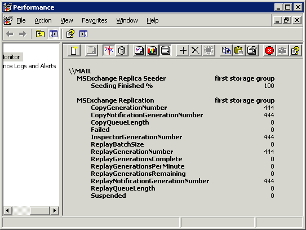Click the Update Data camera icon

282,51
